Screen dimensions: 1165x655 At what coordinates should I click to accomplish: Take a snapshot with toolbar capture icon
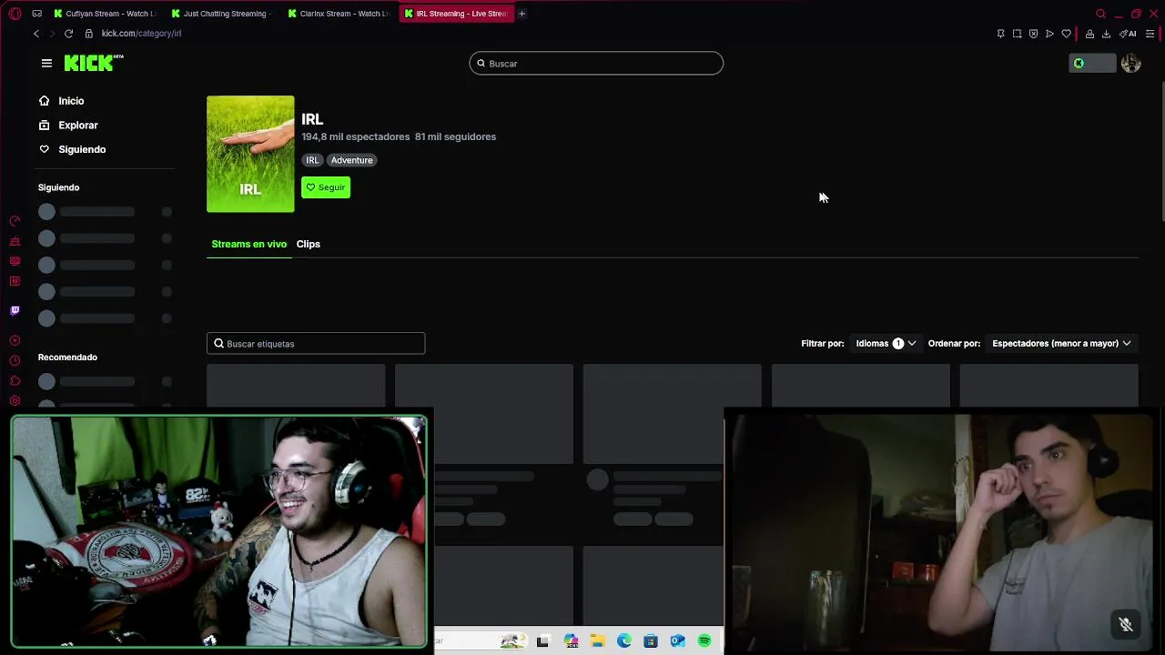[1017, 34]
